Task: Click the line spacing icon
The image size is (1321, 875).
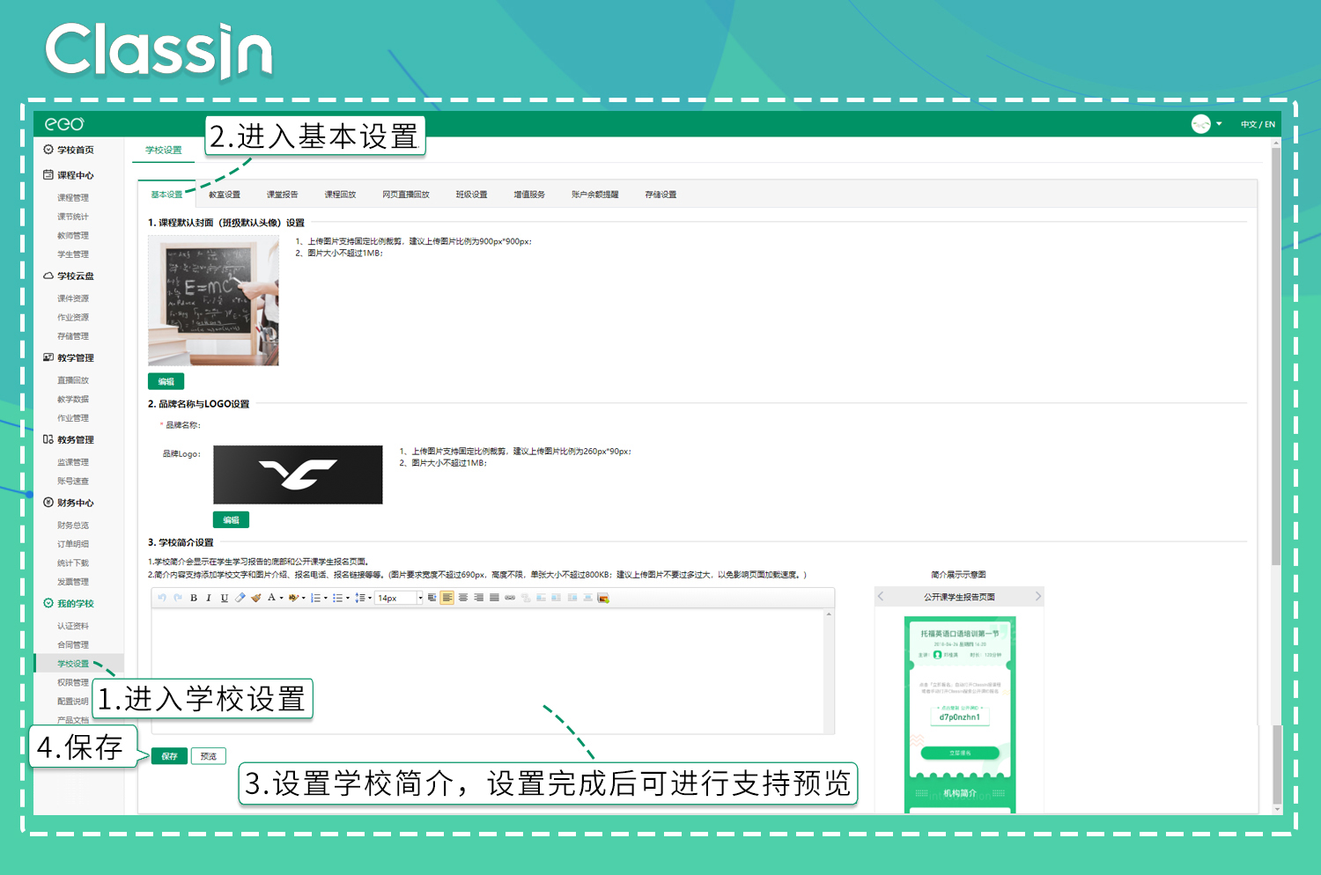Action: [359, 598]
